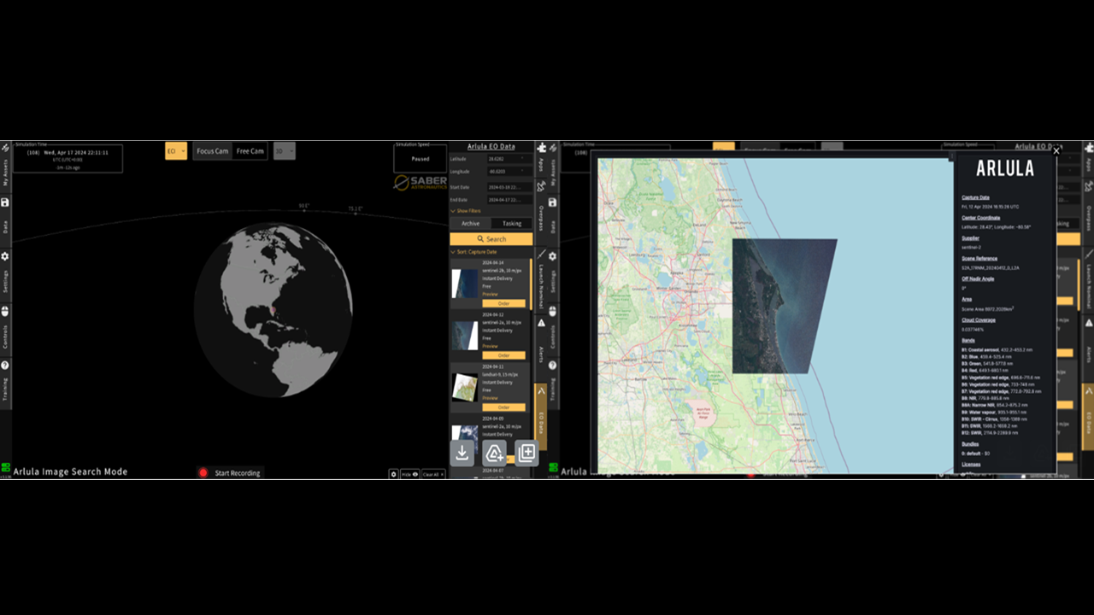Screen dimensions: 1094x615
Task: Switch to Free Cam
Action: pyautogui.click(x=250, y=151)
